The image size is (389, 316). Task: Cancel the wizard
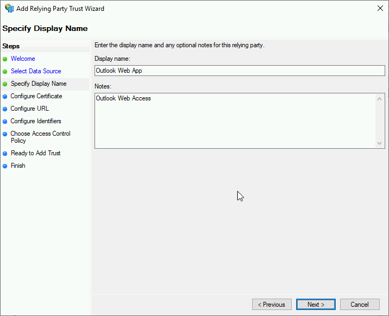(x=360, y=305)
